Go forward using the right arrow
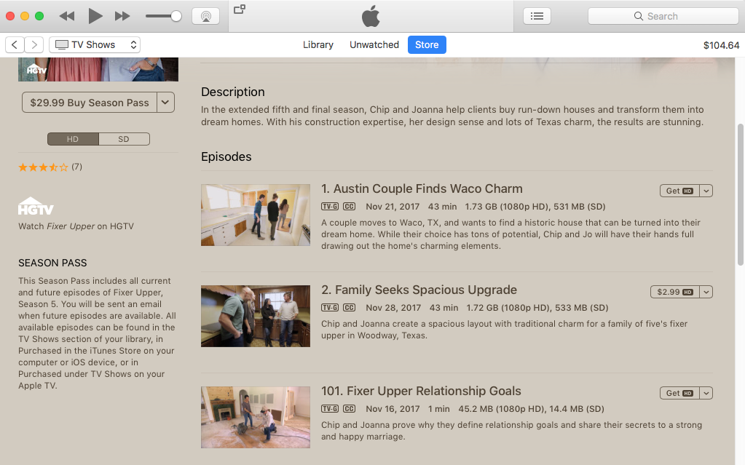The width and height of the screenshot is (745, 465). [33, 45]
